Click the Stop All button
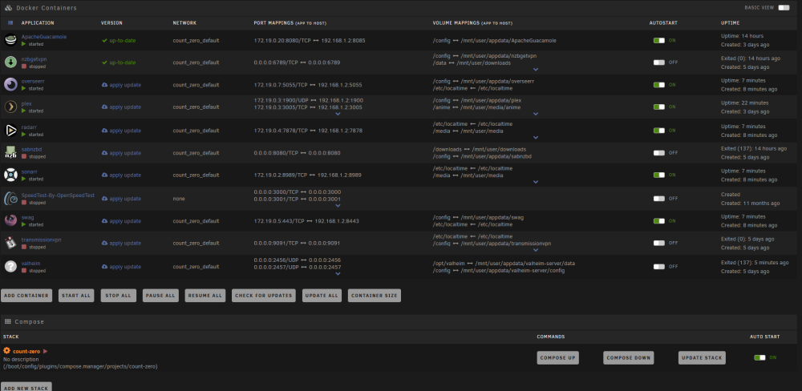The height and width of the screenshot is (391, 802). click(118, 296)
